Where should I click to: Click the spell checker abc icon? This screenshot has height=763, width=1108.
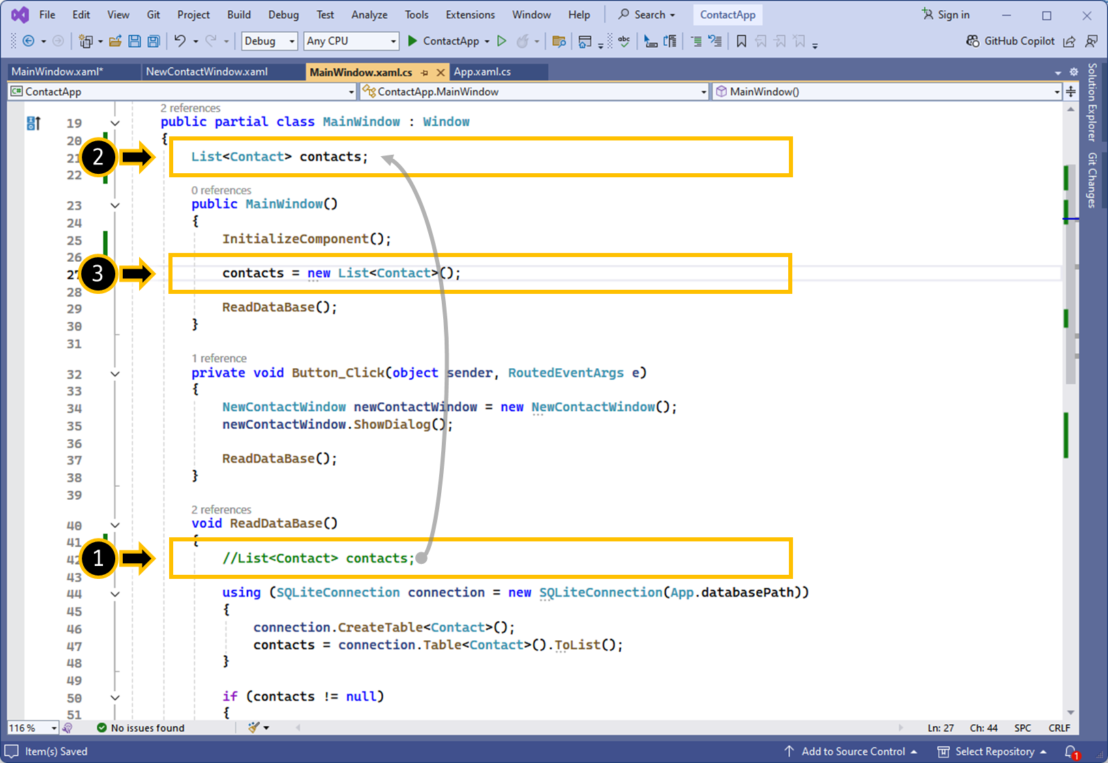pos(624,41)
